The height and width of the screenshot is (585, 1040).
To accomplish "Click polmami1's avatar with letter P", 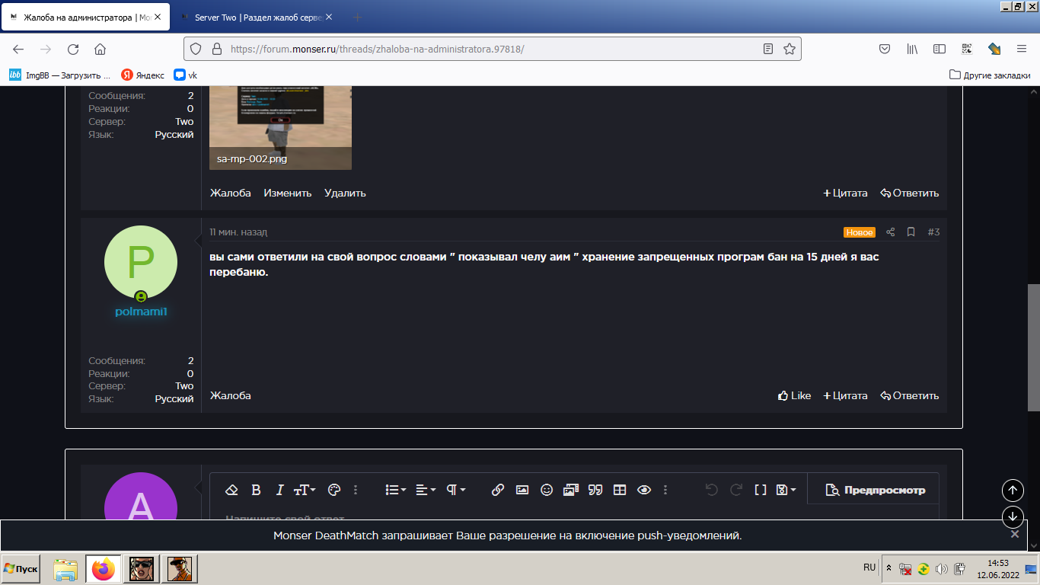I will point(141,262).
